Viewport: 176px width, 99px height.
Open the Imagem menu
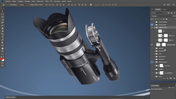pos(20,1)
